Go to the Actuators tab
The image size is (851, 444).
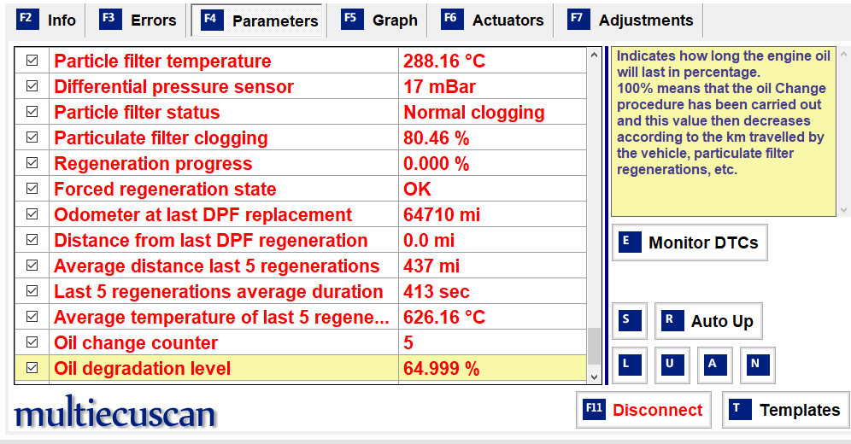pyautogui.click(x=493, y=20)
